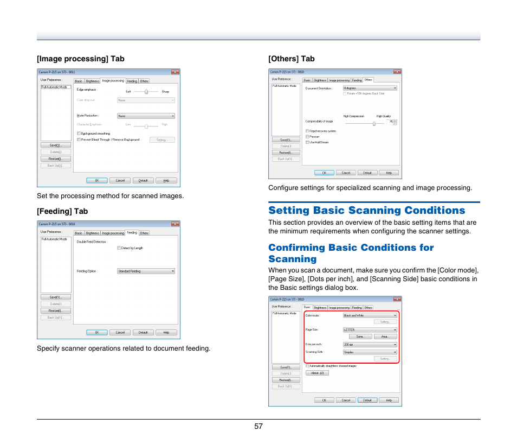Click Restore in Image processing dialog
517x444 pixels.
point(56,159)
